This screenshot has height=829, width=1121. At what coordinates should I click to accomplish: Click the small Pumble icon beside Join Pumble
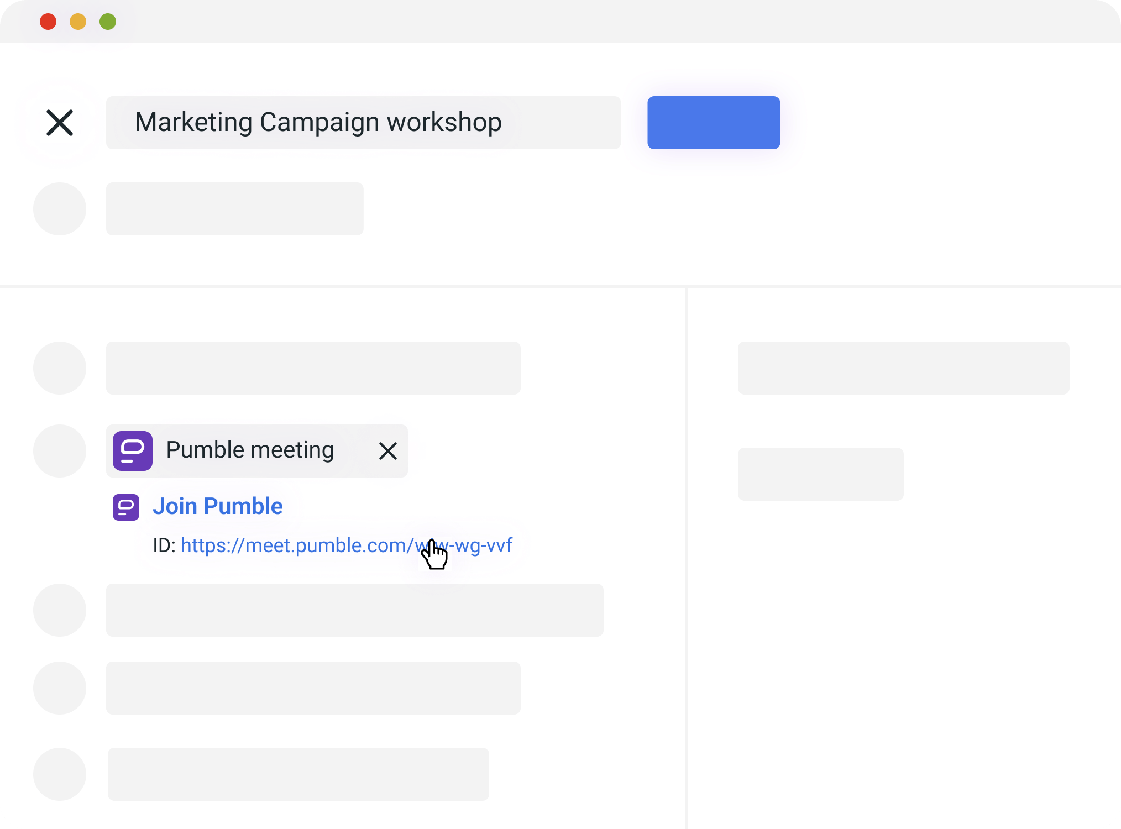coord(126,507)
